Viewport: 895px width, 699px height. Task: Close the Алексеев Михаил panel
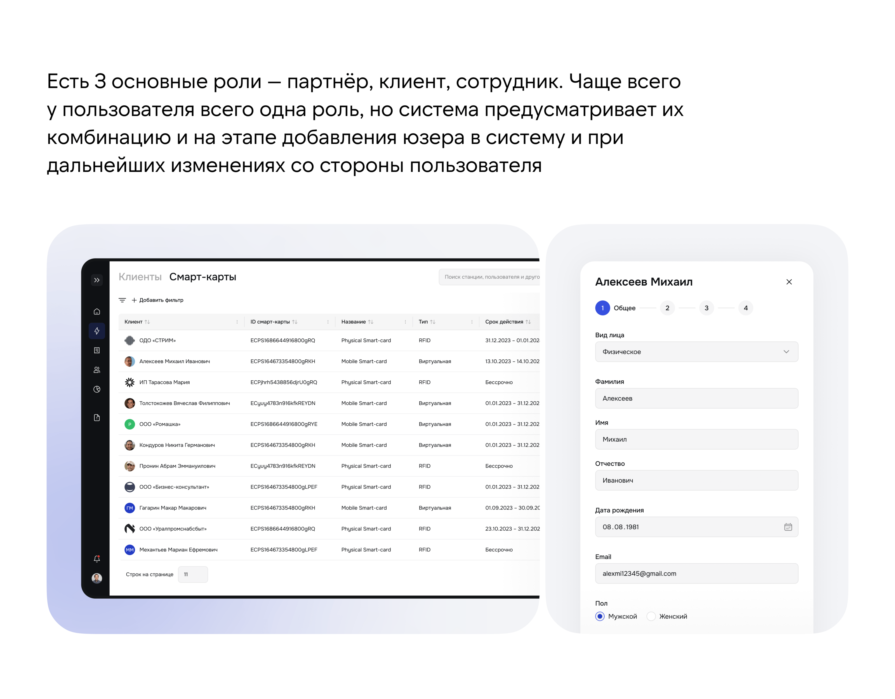(x=789, y=282)
